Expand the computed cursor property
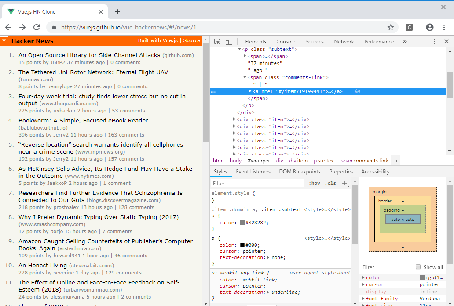Viewport: 454px width, 306px height. click(x=363, y=284)
